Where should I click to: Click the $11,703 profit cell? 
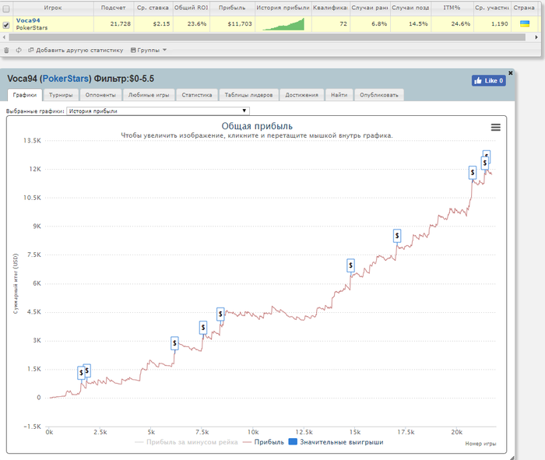tap(232, 24)
